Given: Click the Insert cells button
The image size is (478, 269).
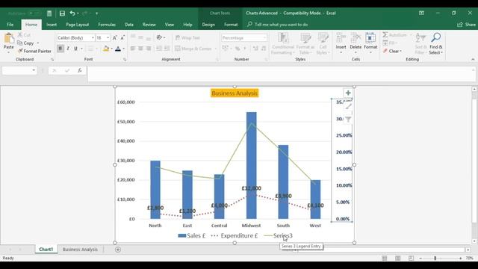Looking at the screenshot, I should pyautogui.click(x=341, y=43).
